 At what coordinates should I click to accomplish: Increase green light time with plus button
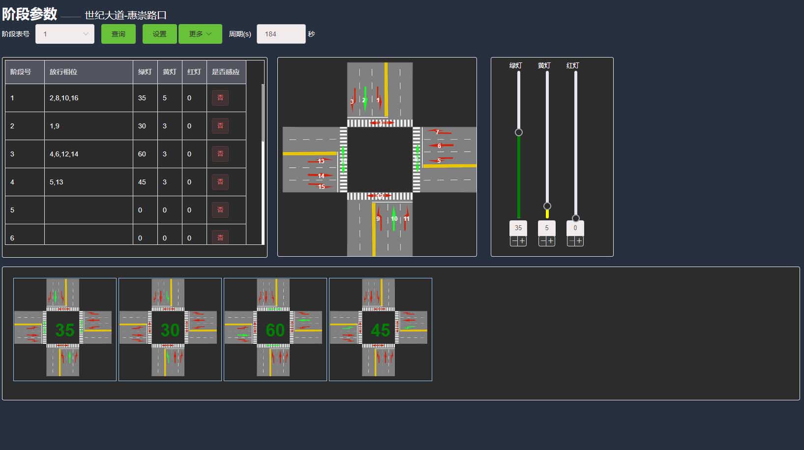[x=522, y=241]
